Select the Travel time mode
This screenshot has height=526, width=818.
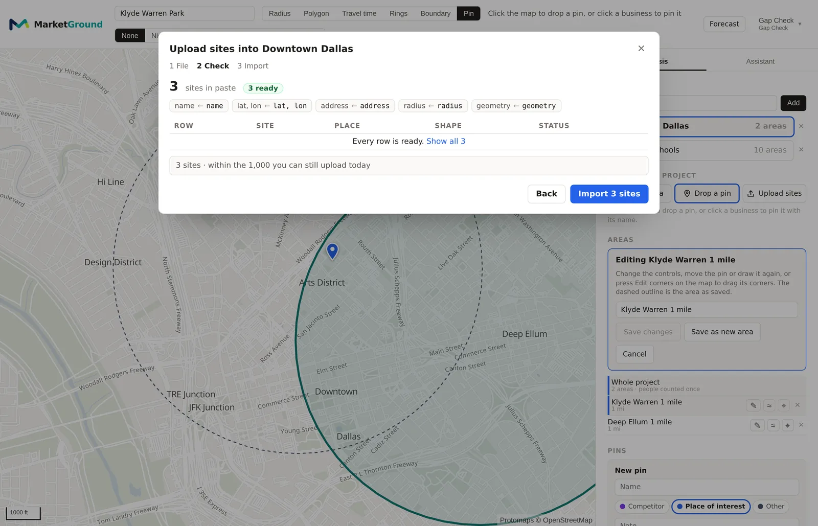coord(359,13)
